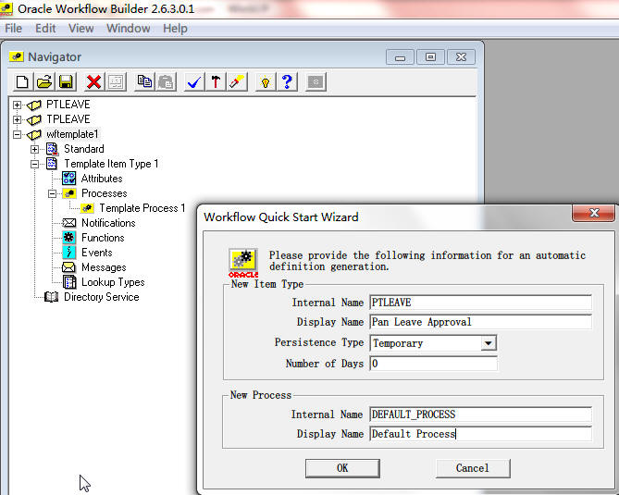Click the wftemplate1 data store icon
Viewport: 619px width, 495px height.
click(x=34, y=134)
